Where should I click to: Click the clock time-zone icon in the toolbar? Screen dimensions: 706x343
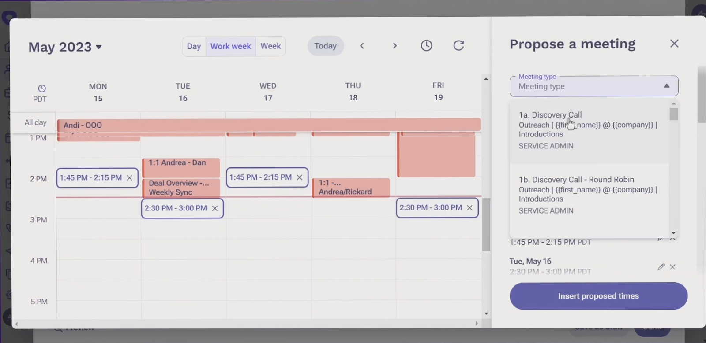426,46
